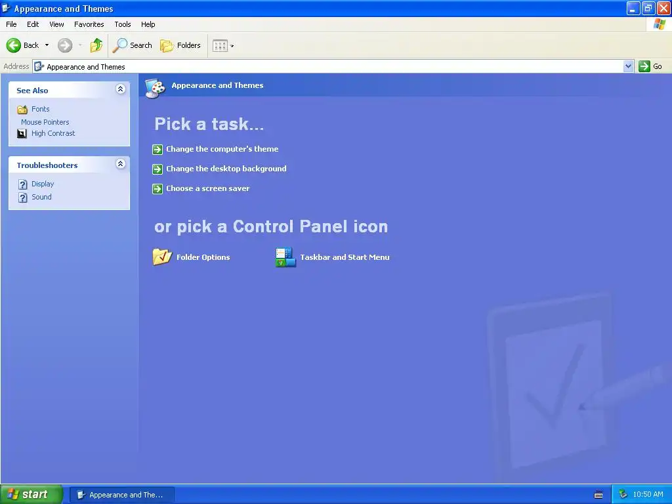672x504 pixels.
Task: Open the High Contrast link
Action: click(53, 133)
